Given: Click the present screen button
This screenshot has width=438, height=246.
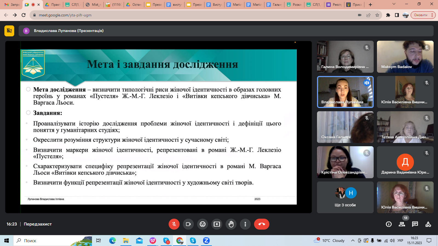Looking at the screenshot, I should [217, 224].
